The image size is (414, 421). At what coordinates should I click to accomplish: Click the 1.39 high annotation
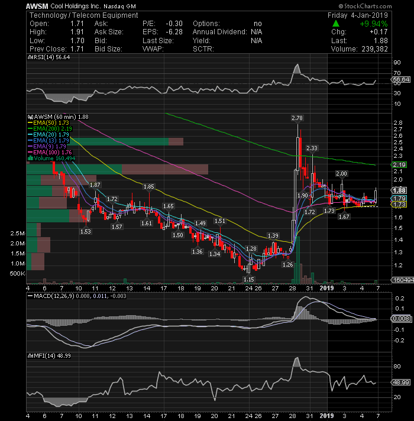click(x=273, y=236)
